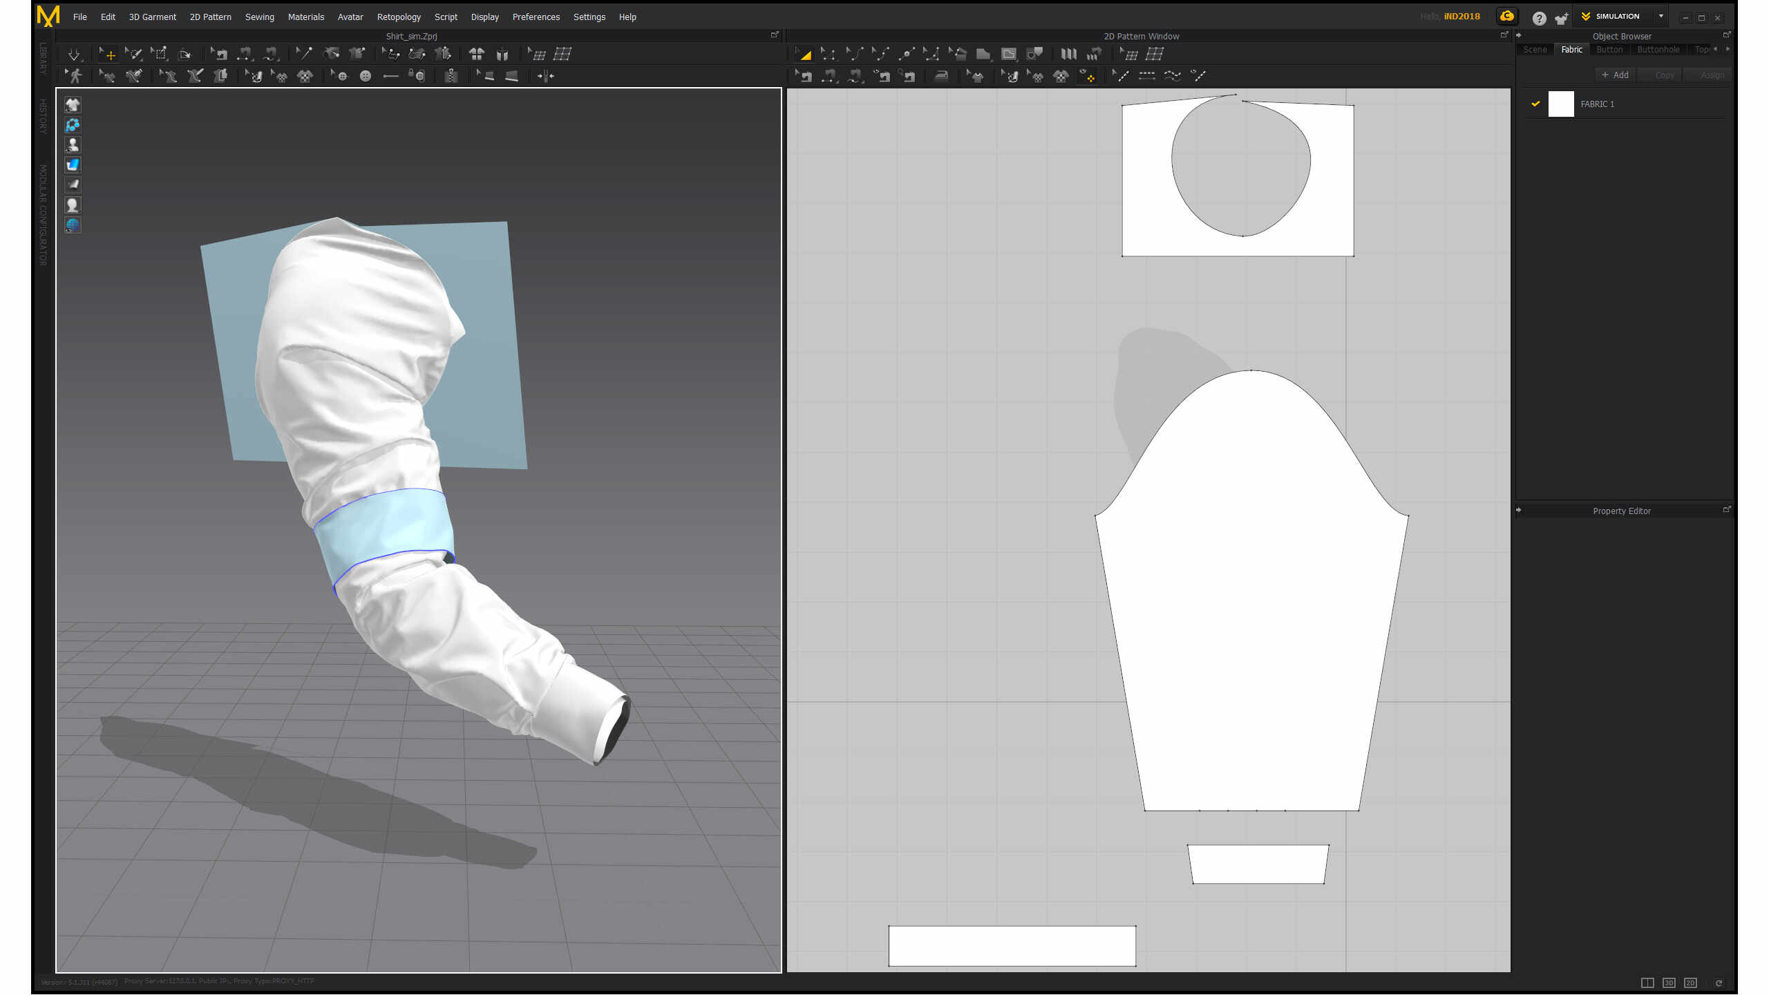Image resolution: width=1769 pixels, height=995 pixels.
Task: Start the Simulate tool in 3D toolbar
Action: pos(74,54)
